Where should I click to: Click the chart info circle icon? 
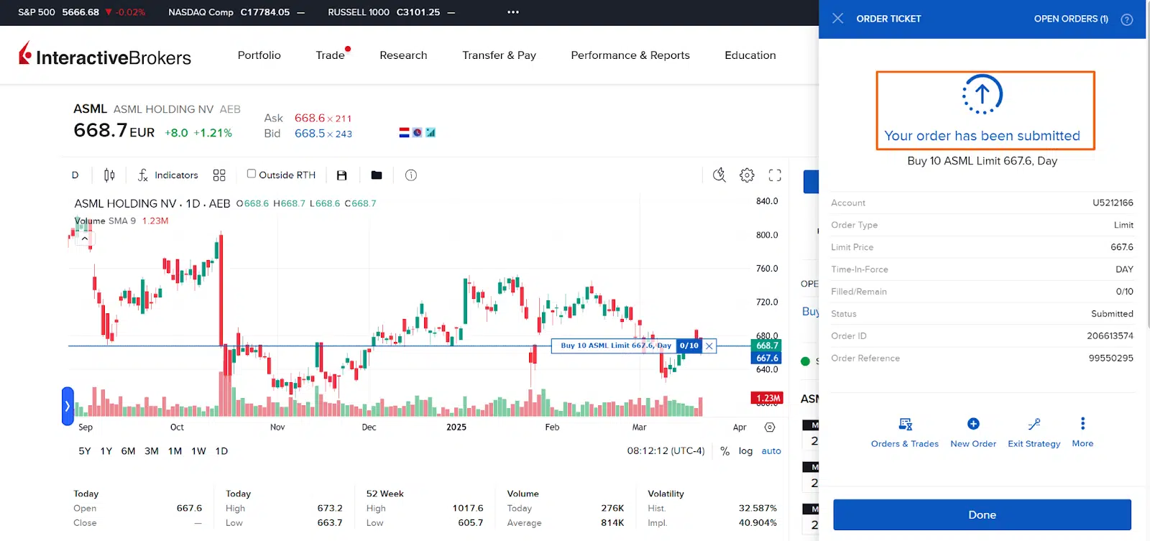coord(411,175)
